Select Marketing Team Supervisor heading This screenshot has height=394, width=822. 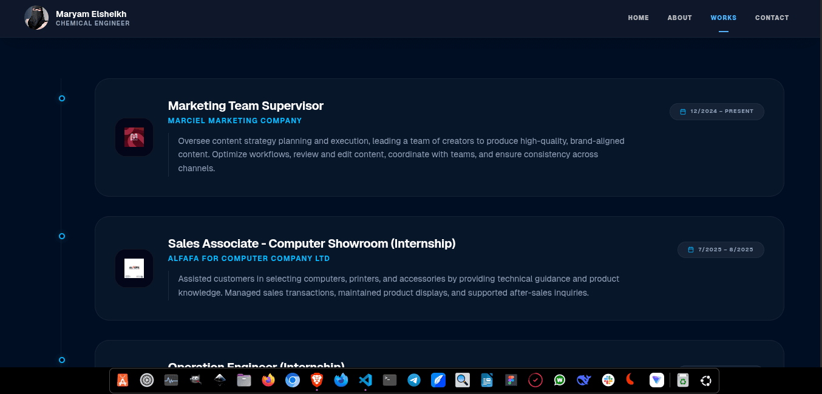click(246, 106)
